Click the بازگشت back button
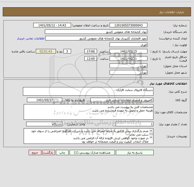The image size is (194, 187). click(48, 153)
